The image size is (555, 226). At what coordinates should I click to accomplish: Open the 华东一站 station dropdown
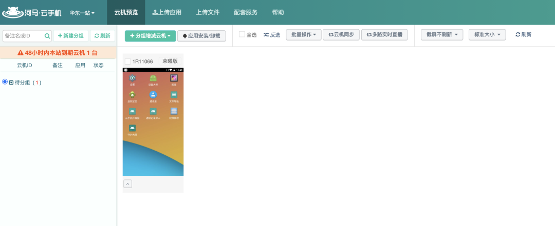[x=82, y=13]
